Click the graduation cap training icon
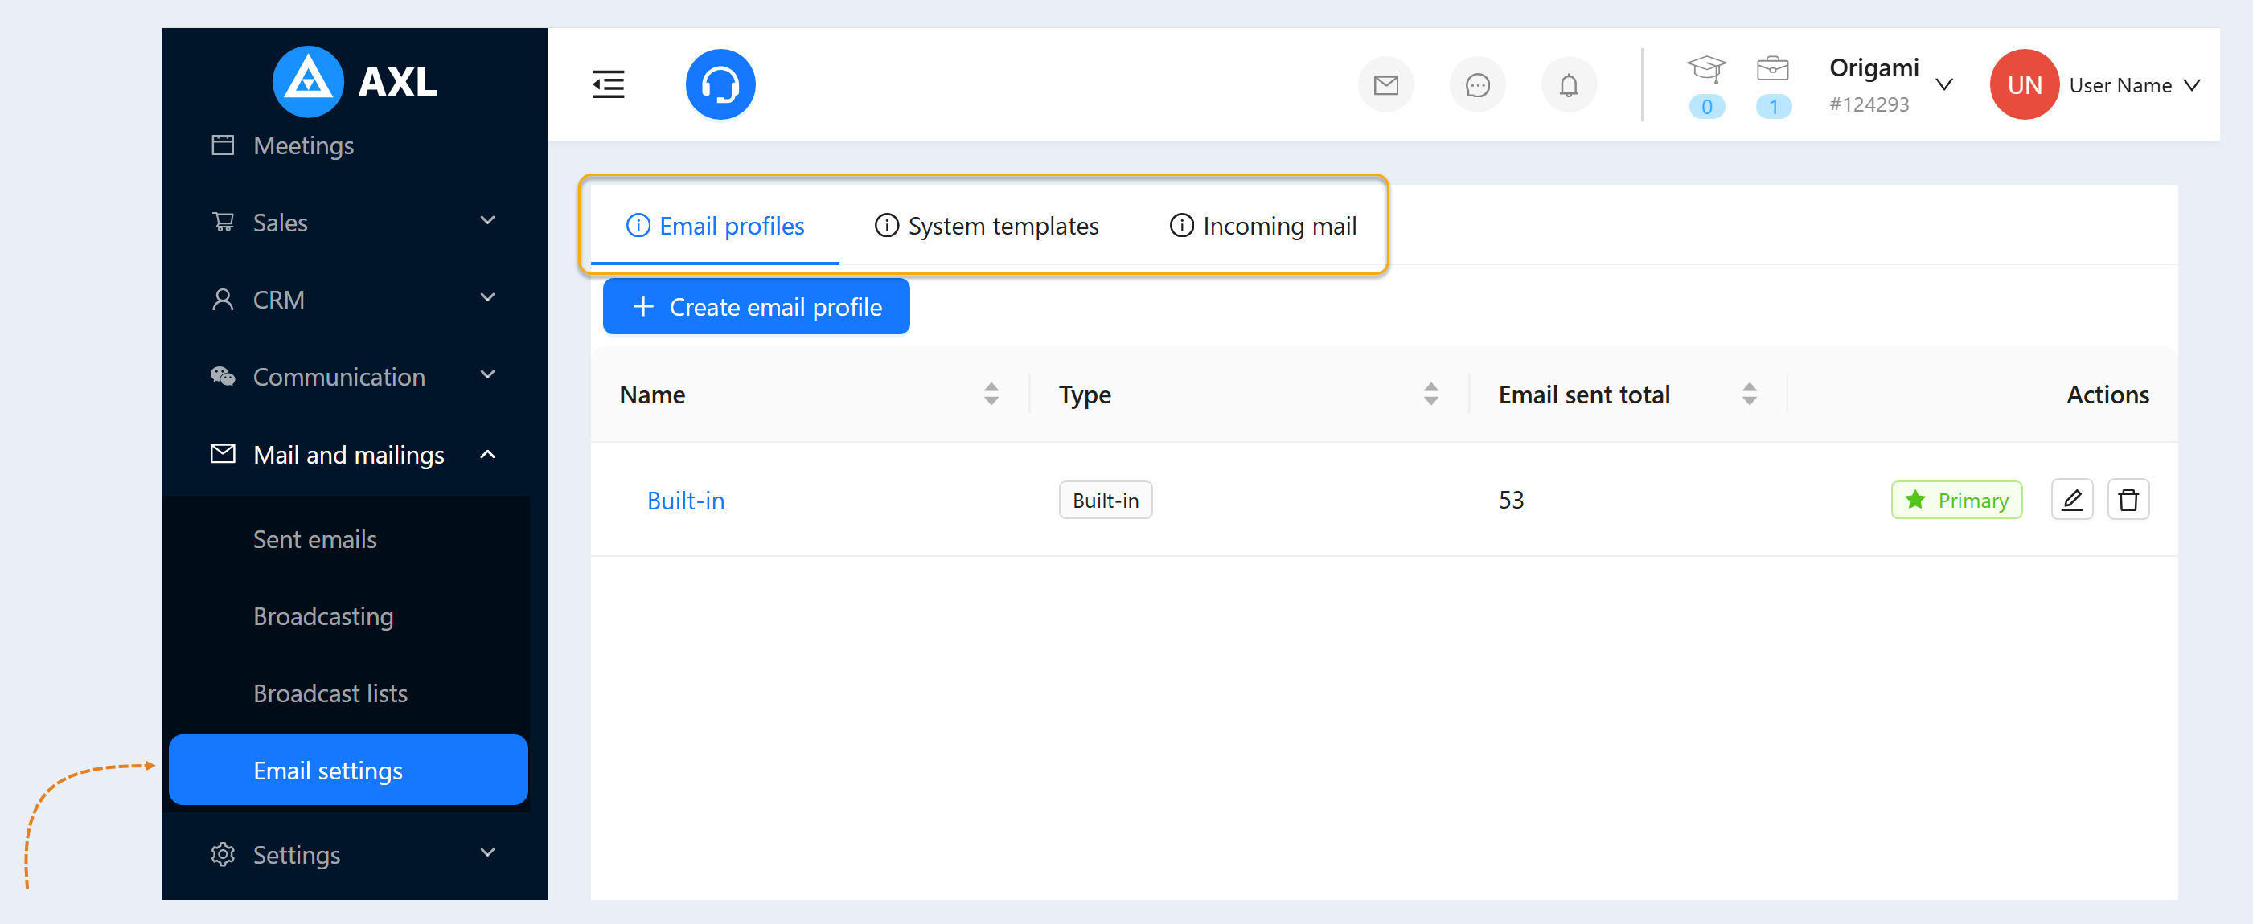Image resolution: width=2253 pixels, height=924 pixels. 1706,68
